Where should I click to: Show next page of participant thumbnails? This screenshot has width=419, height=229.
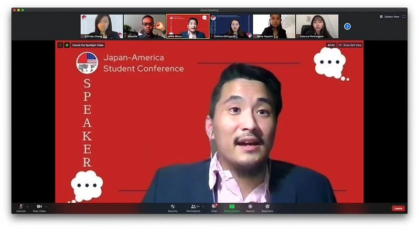(x=347, y=26)
